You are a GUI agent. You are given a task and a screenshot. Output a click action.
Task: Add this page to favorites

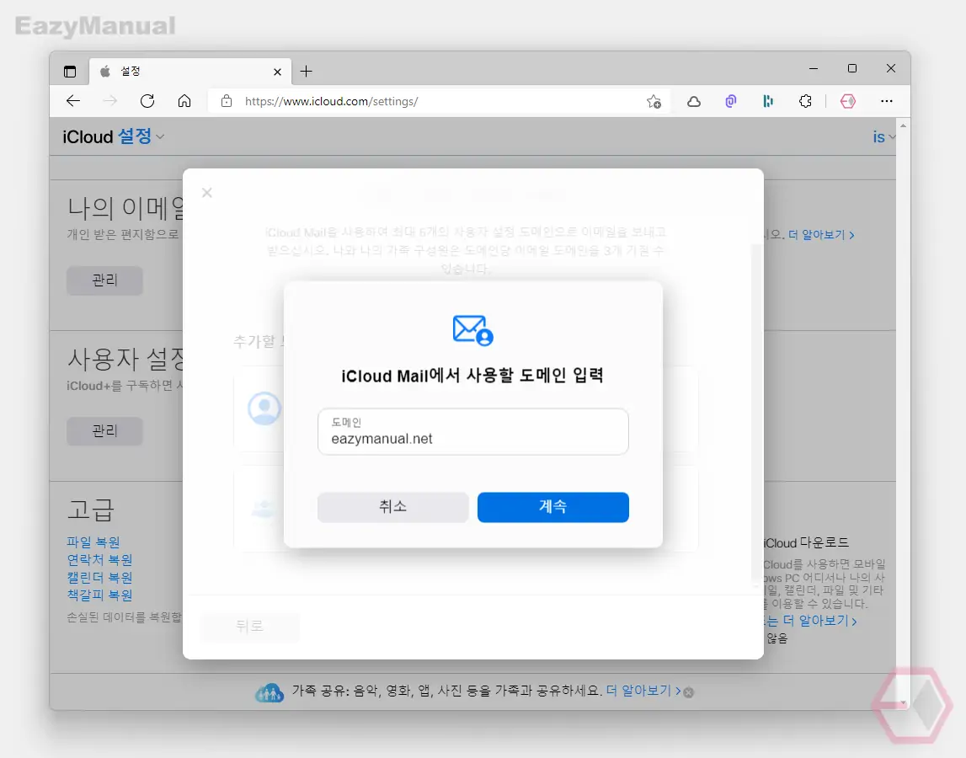pyautogui.click(x=654, y=101)
